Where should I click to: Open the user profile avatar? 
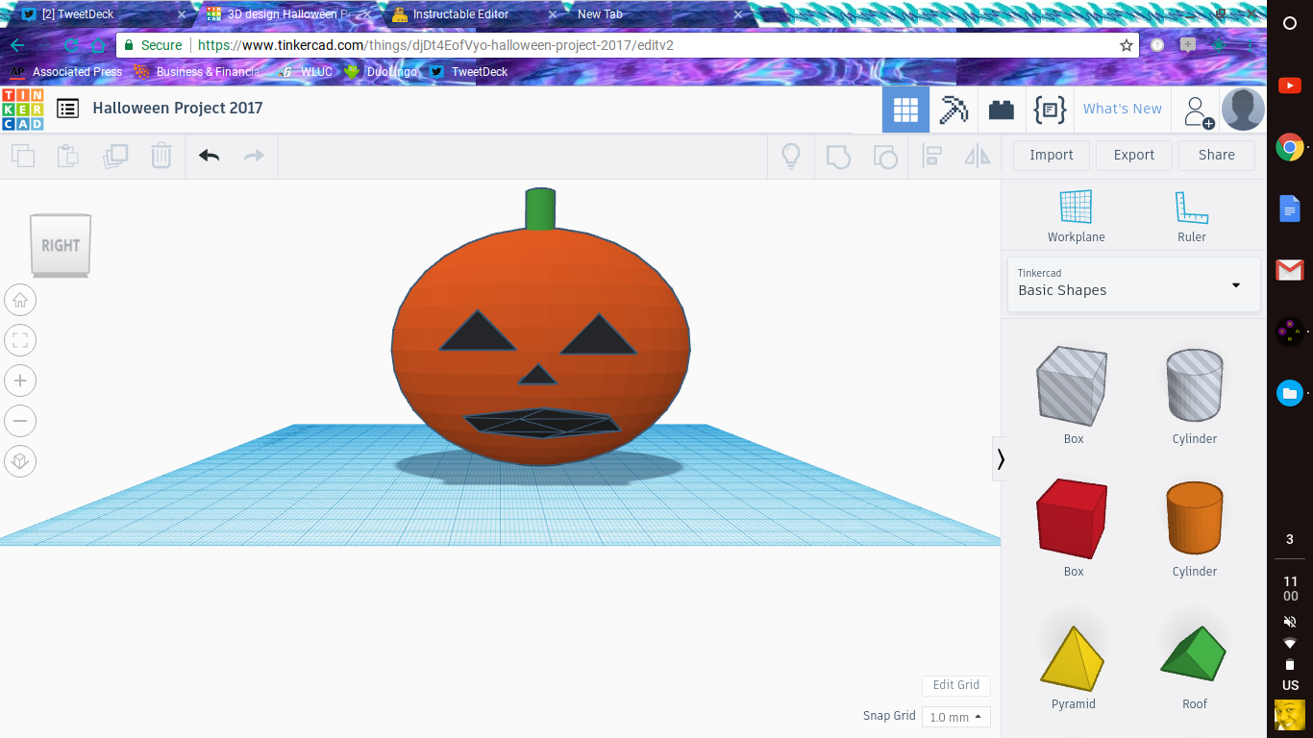pos(1243,110)
